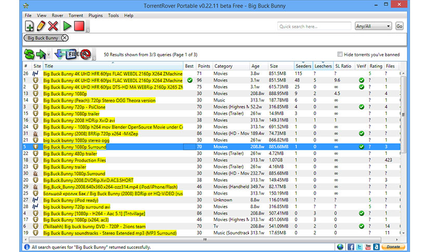Click the TorrentRover app icon in title bar
Viewport: 435px width, 252px height.
[x=26, y=5]
